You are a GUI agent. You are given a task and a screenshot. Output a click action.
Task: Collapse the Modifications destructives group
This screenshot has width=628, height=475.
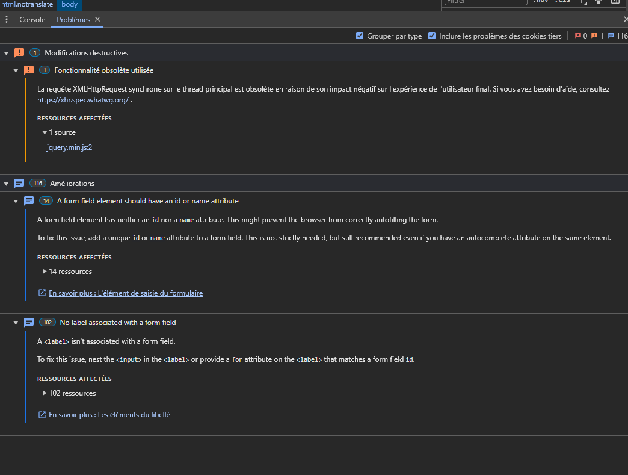[6, 53]
